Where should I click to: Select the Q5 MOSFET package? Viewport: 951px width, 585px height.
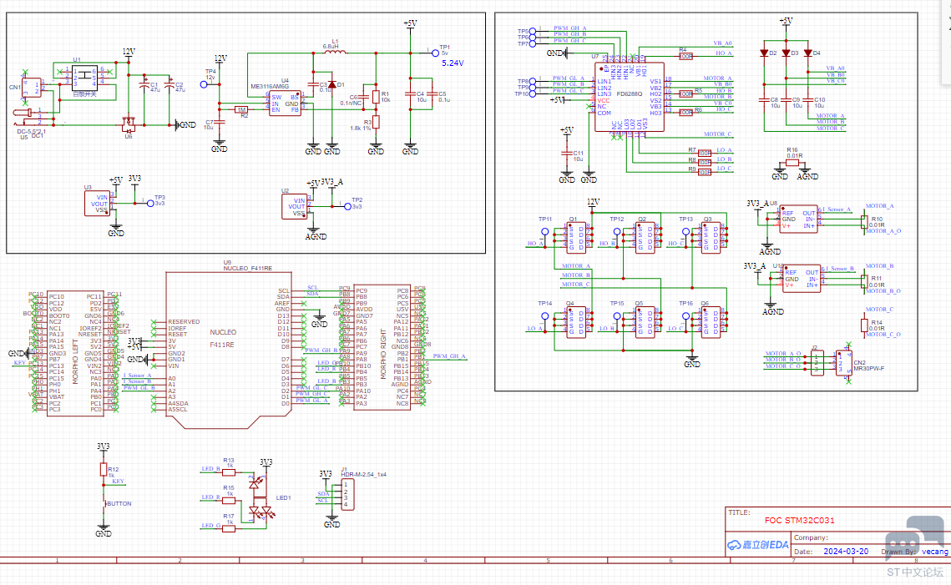[x=645, y=322]
